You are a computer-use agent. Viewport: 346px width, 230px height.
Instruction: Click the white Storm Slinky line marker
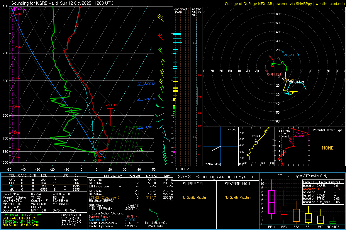click(x=216, y=148)
